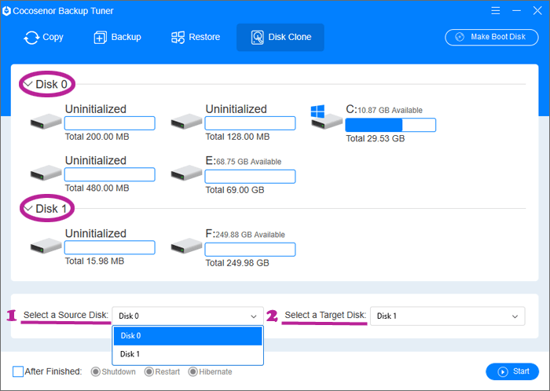The image size is (550, 391).
Task: Enable the After Finished checkbox
Action: pyautogui.click(x=18, y=371)
